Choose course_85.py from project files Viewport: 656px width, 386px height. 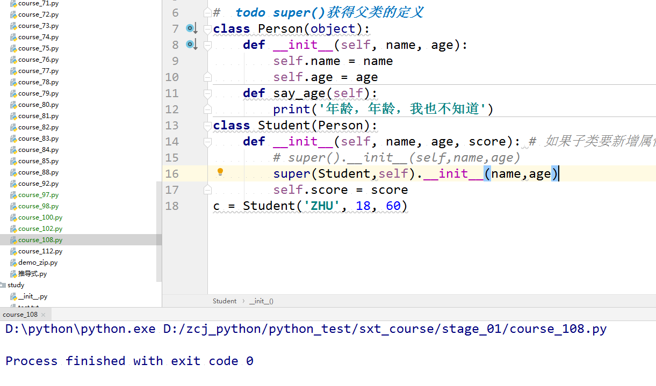(38, 161)
